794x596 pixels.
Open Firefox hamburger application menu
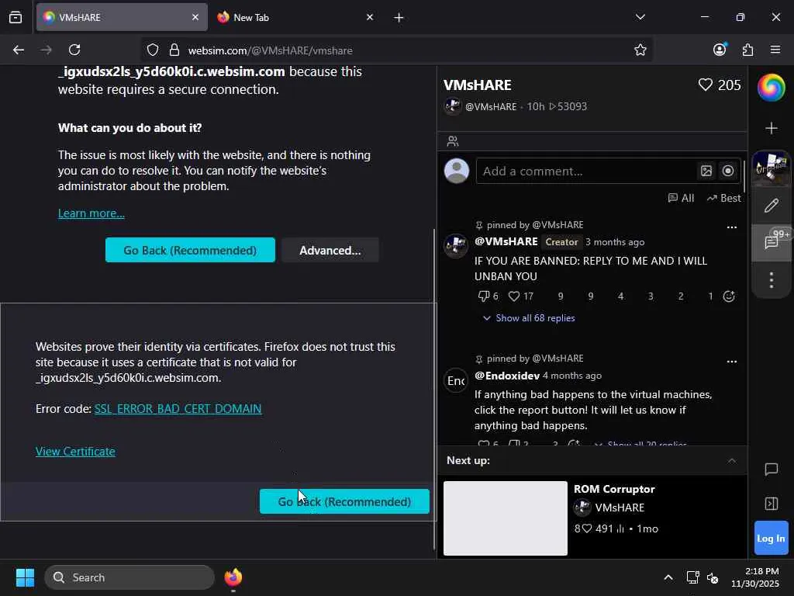point(775,50)
